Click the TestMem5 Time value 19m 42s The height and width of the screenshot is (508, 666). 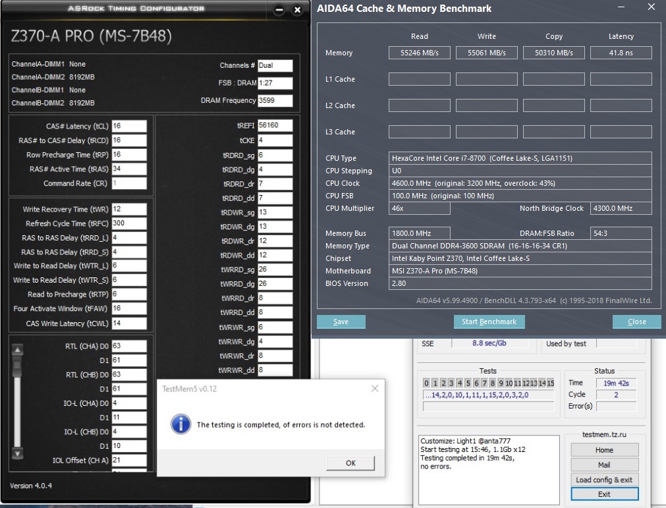coord(616,383)
